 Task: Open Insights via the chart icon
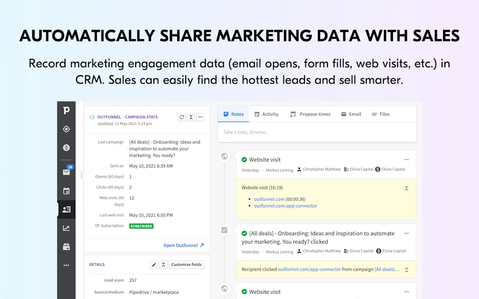pos(66,228)
